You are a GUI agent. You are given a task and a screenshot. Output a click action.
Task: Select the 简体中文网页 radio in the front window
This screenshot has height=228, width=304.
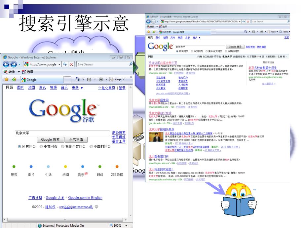click(63, 146)
